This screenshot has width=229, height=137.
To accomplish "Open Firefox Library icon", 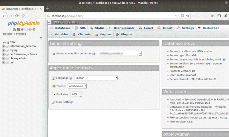I will click(213, 16).
